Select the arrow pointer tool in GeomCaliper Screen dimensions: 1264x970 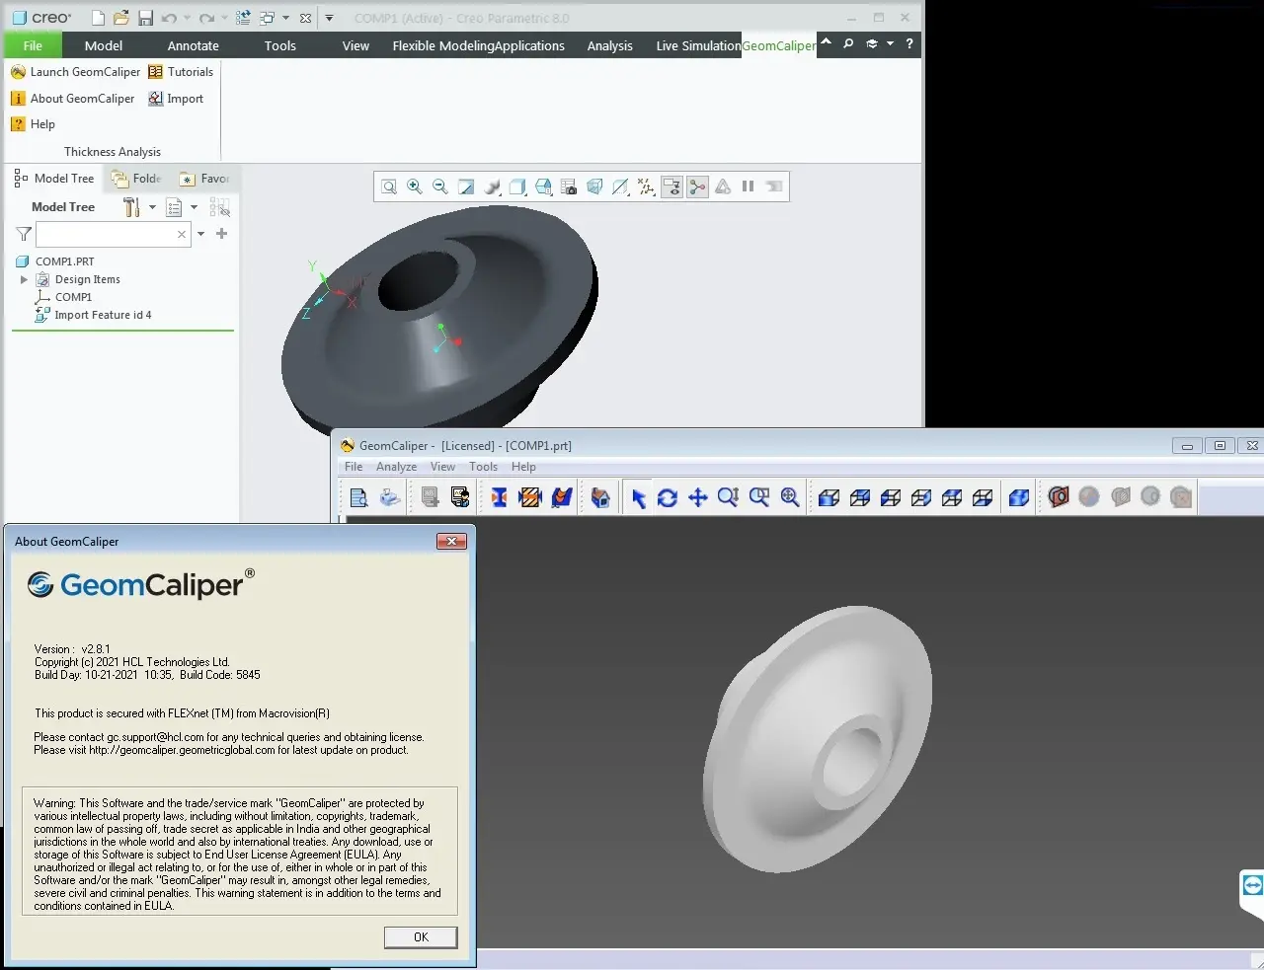tap(638, 497)
